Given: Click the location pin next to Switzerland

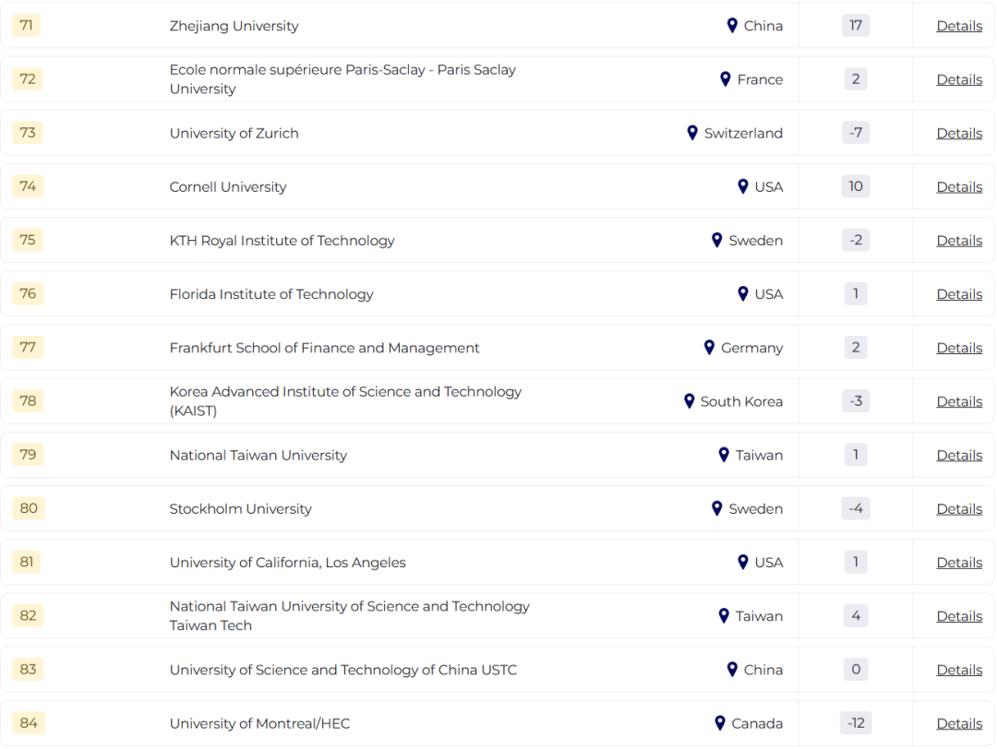Looking at the screenshot, I should [x=692, y=133].
